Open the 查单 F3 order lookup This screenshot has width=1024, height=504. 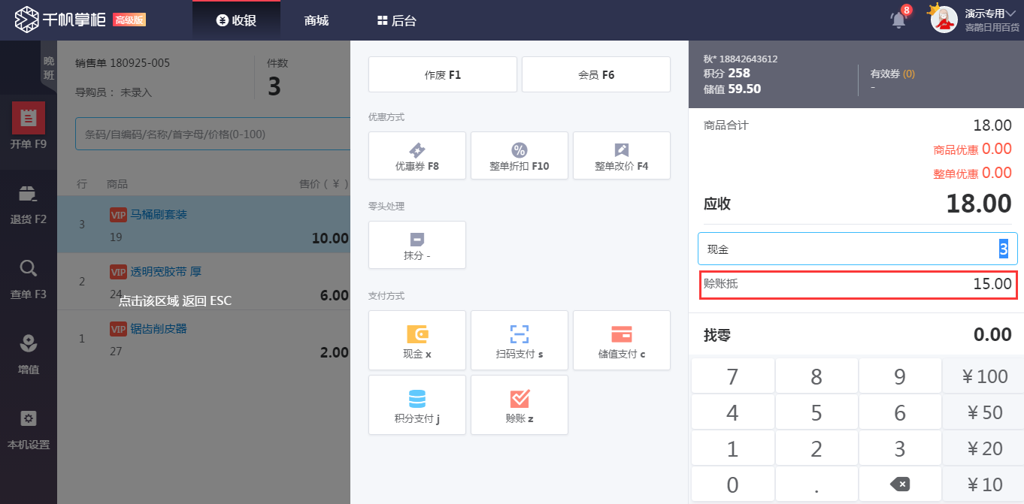(x=29, y=278)
